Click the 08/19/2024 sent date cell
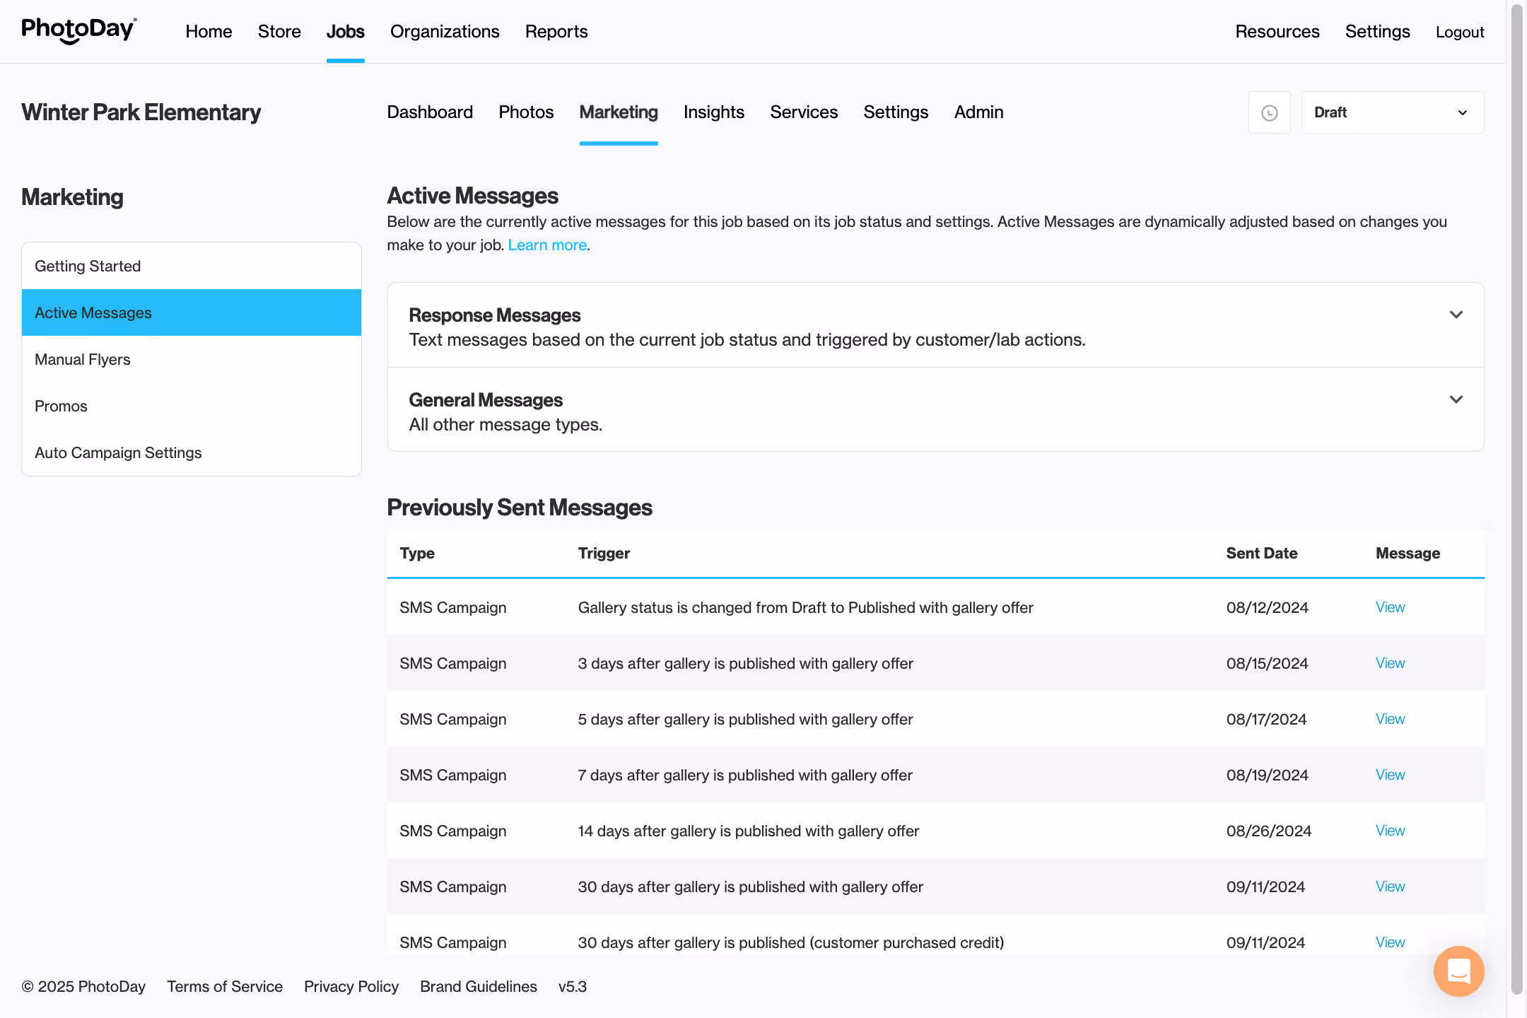 [1268, 775]
